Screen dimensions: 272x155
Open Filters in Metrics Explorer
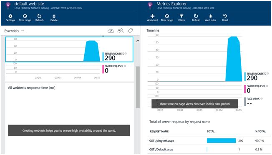(181, 18)
